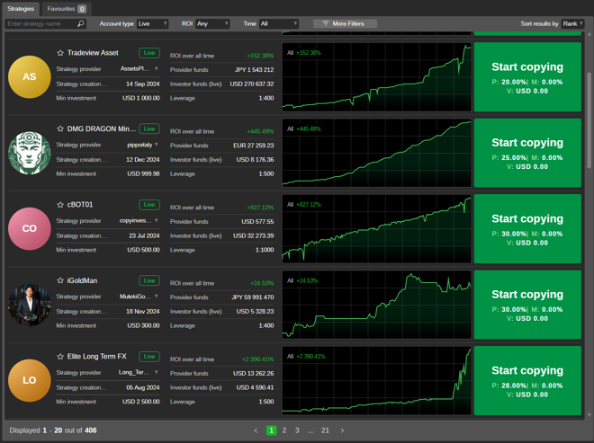This screenshot has width=594, height=443.
Task: Start copying Elite Long Term FX strategy
Action: click(x=527, y=380)
